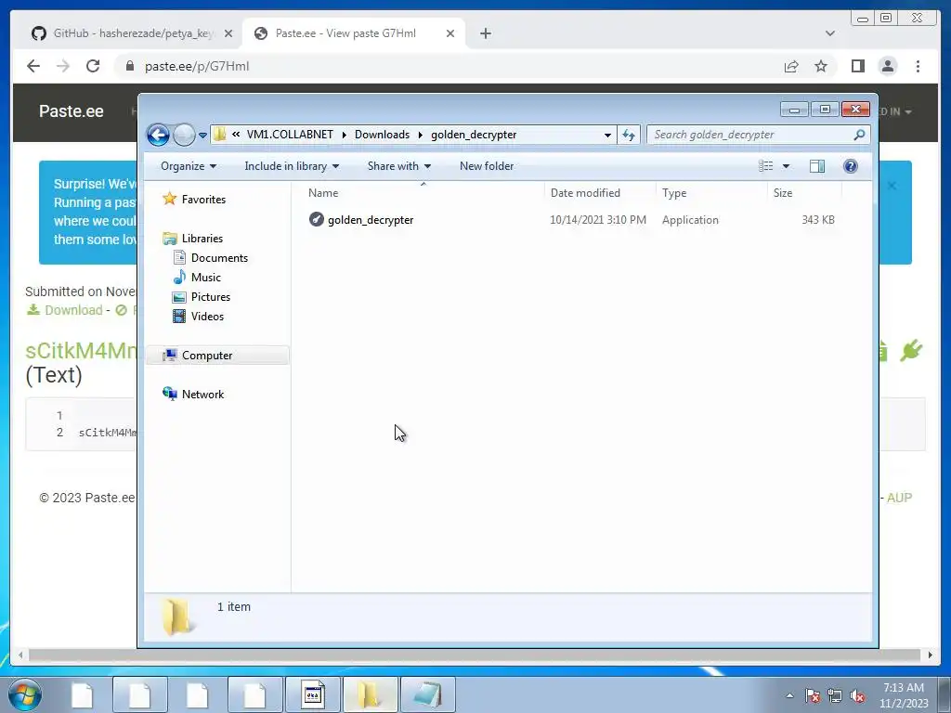The width and height of the screenshot is (951, 713).
Task: Click the Paste.ee logo in browser
Action: coord(71,111)
